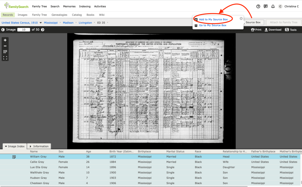Open the multi-image grid view
The width and height of the screenshot is (302, 187).
(5, 52)
